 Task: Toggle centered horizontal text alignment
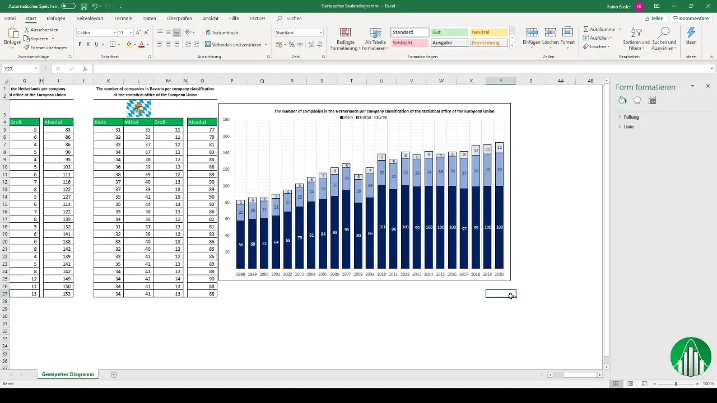[x=168, y=44]
